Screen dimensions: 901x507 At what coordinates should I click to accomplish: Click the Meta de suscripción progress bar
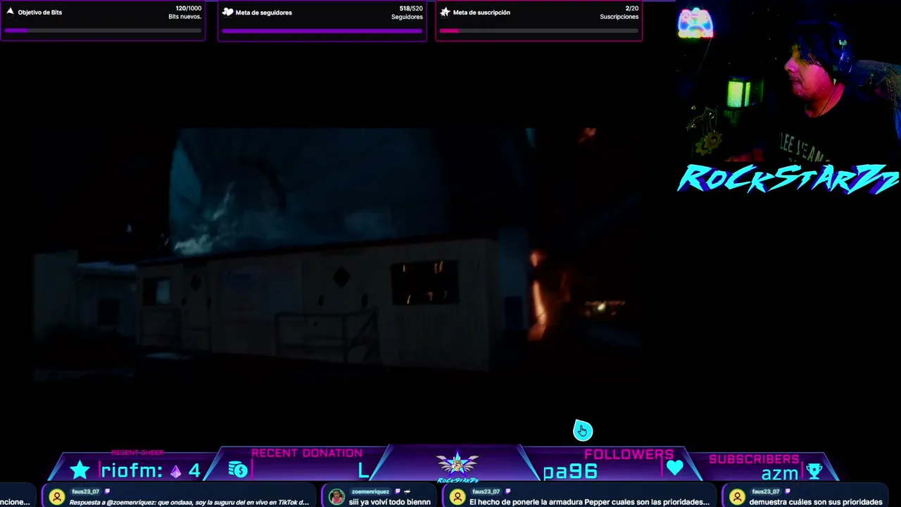pyautogui.click(x=539, y=31)
